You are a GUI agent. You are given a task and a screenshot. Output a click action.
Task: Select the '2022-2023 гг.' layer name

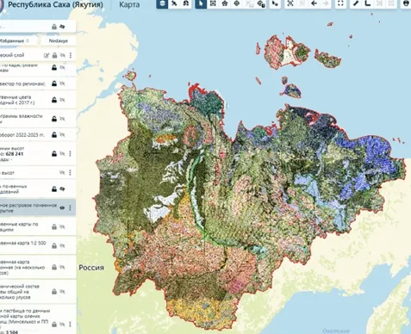(22, 134)
